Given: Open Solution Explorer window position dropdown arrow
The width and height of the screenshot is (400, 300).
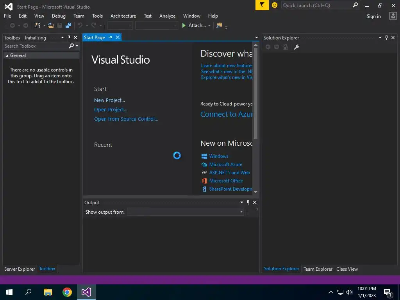Looking at the screenshot, I should [380, 37].
